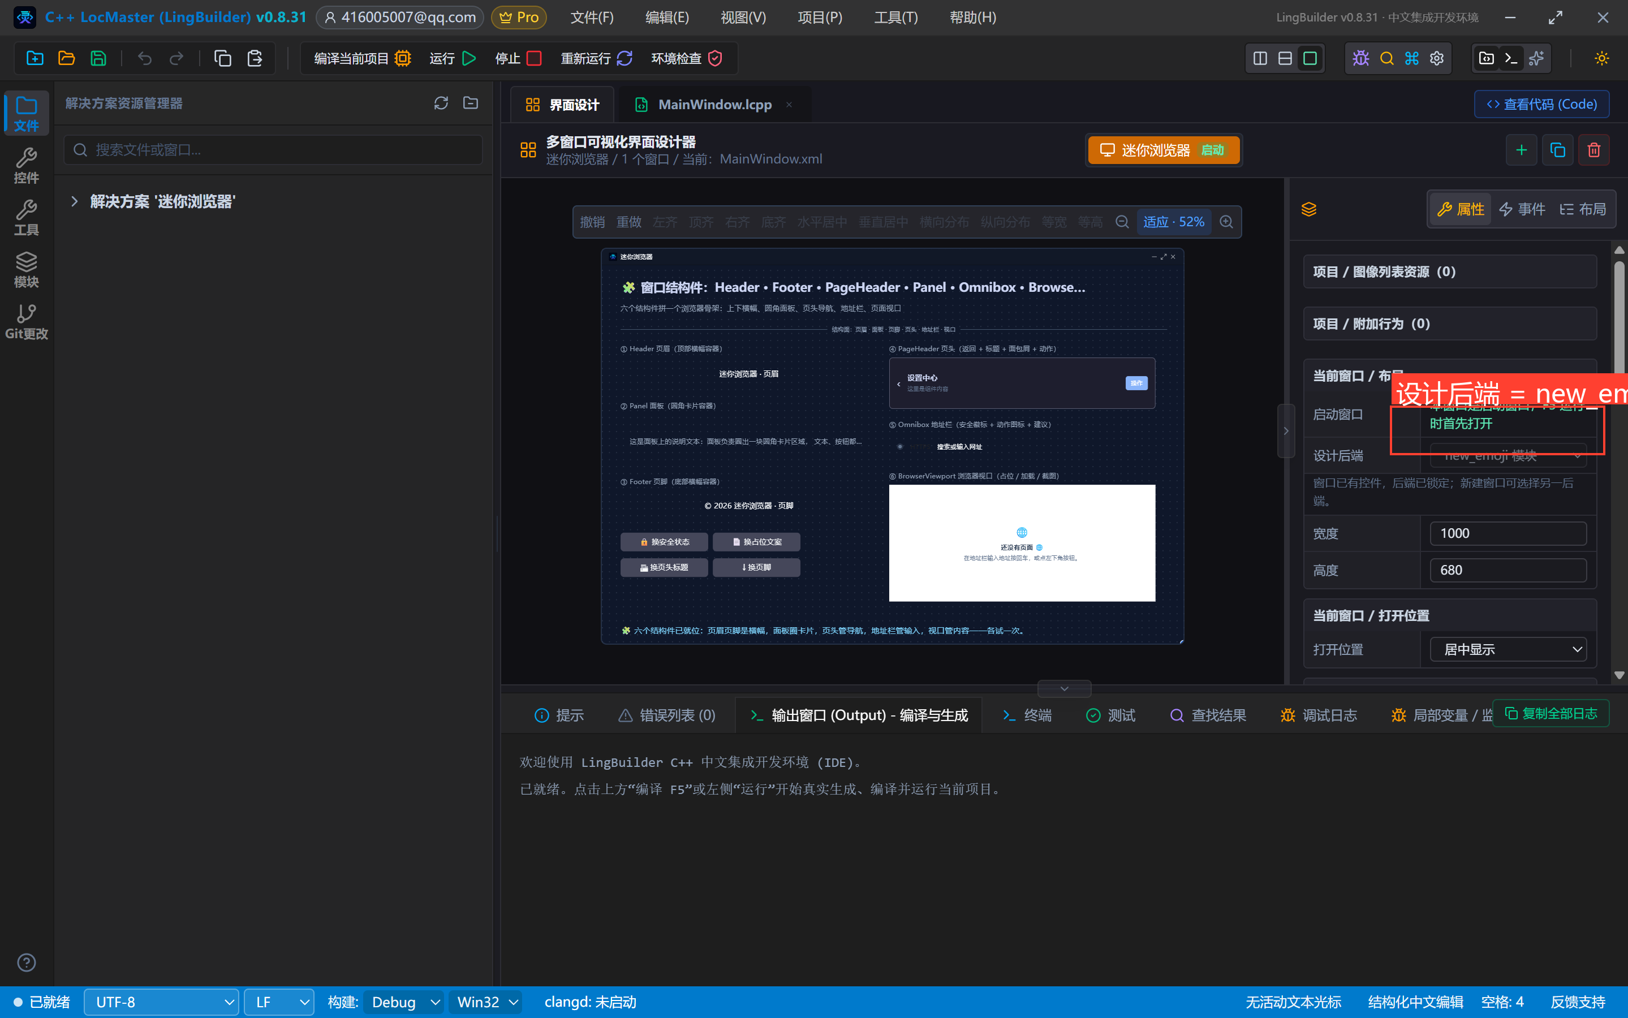
Task: Click the green save icon
Action: pos(98,59)
